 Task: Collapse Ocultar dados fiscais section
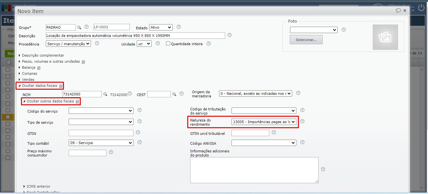(x=38, y=86)
